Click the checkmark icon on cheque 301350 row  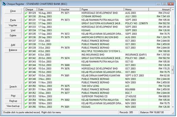(x=26, y=86)
